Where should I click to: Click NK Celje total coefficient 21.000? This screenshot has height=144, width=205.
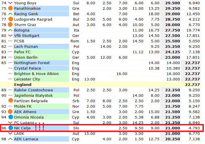(172, 128)
